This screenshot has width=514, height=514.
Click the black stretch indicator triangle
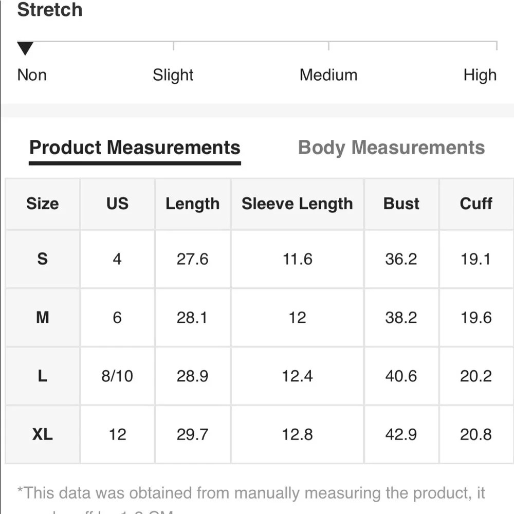coord(25,49)
